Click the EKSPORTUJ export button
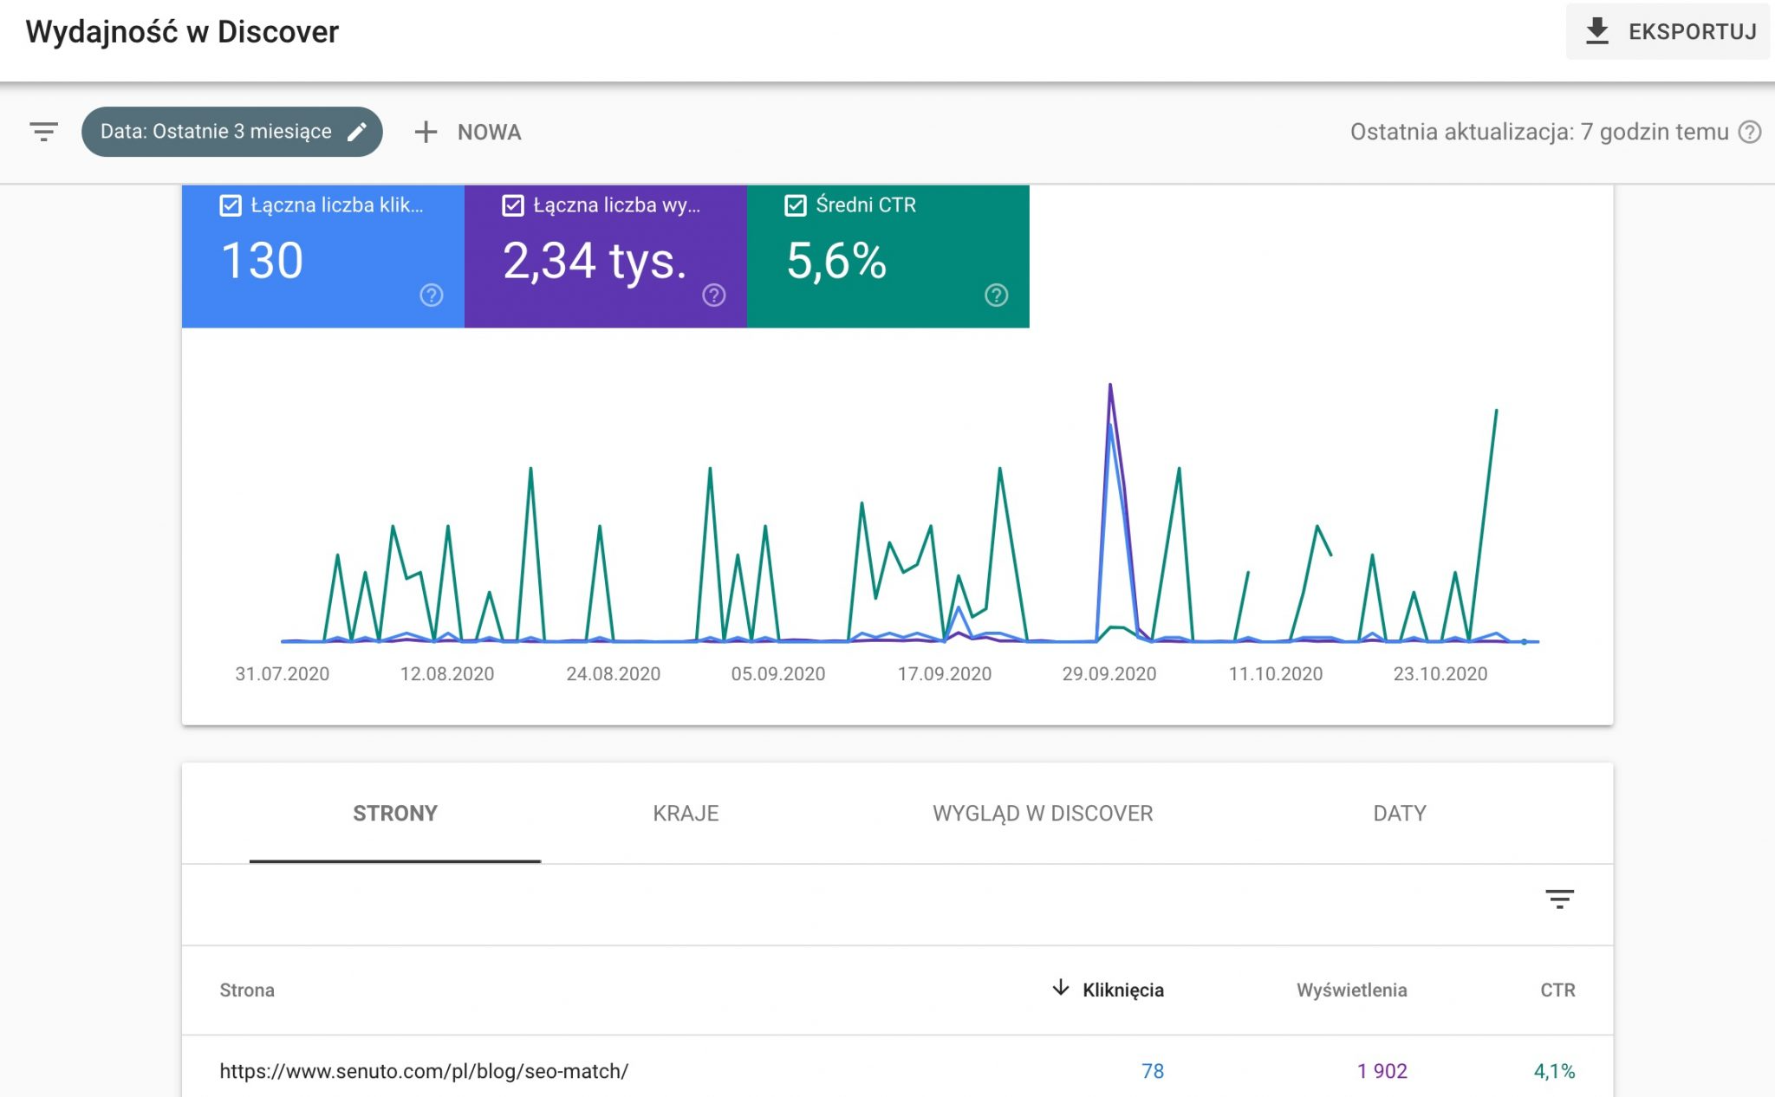Screen dimensions: 1775x1097 1668,32
